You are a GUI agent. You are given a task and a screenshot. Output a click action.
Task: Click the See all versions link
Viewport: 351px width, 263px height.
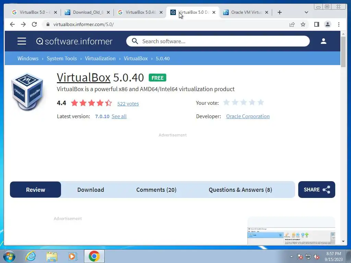point(119,116)
